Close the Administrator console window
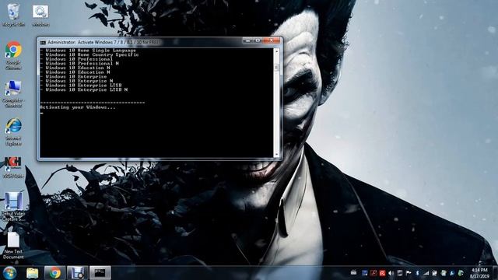 pos(272,40)
